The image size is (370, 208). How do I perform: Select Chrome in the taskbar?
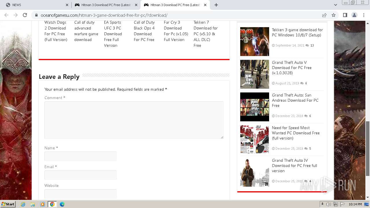52,204
